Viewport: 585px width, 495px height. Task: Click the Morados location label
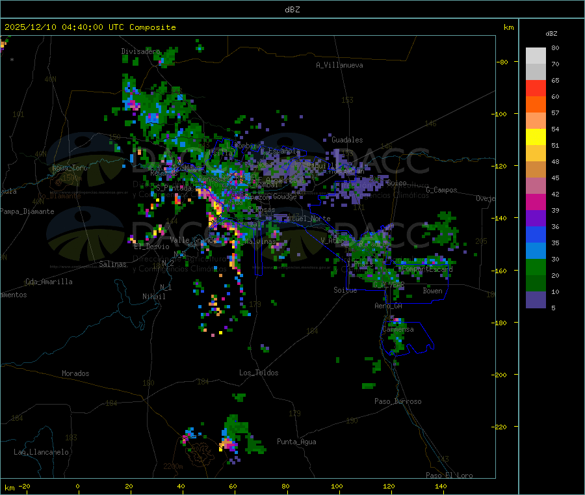pos(75,373)
